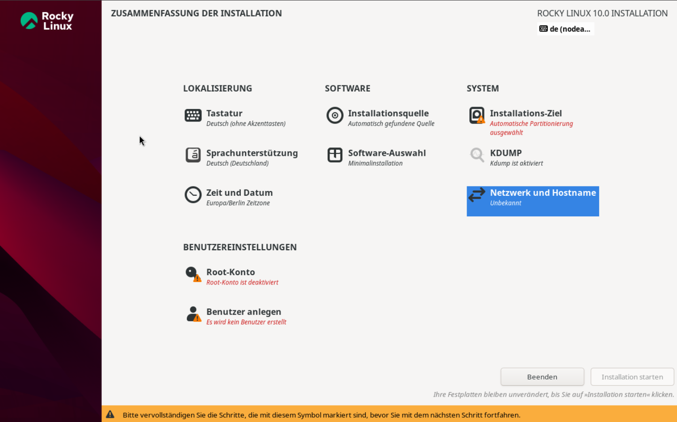Click the text 'Automatisch gefundene Quelle'

pos(391,123)
